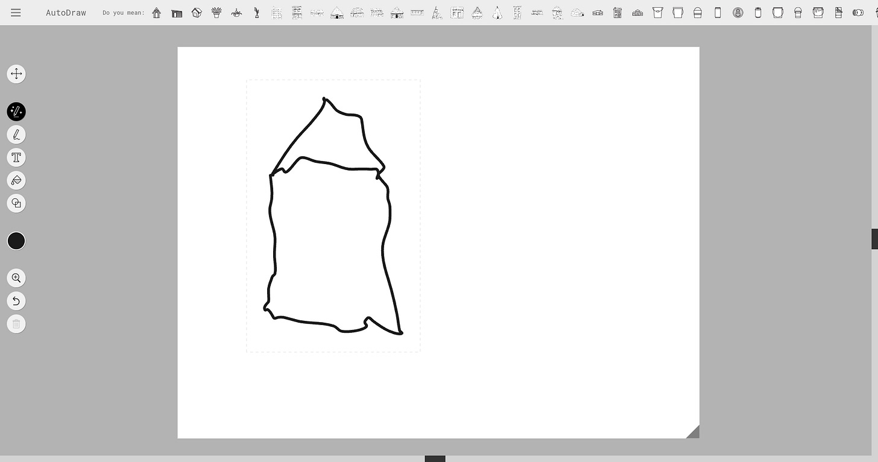878x462 pixels.
Task: Click the trash icon to delete
Action: coord(16,324)
